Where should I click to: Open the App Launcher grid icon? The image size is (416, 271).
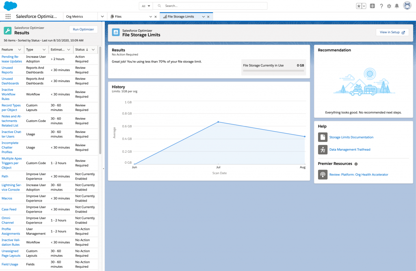click(8, 17)
